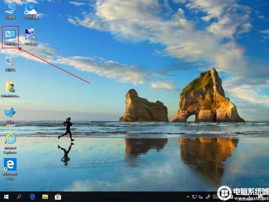Launch Internet Explorer from the desktop
The width and height of the screenshot is (269, 202).
coord(11,139)
